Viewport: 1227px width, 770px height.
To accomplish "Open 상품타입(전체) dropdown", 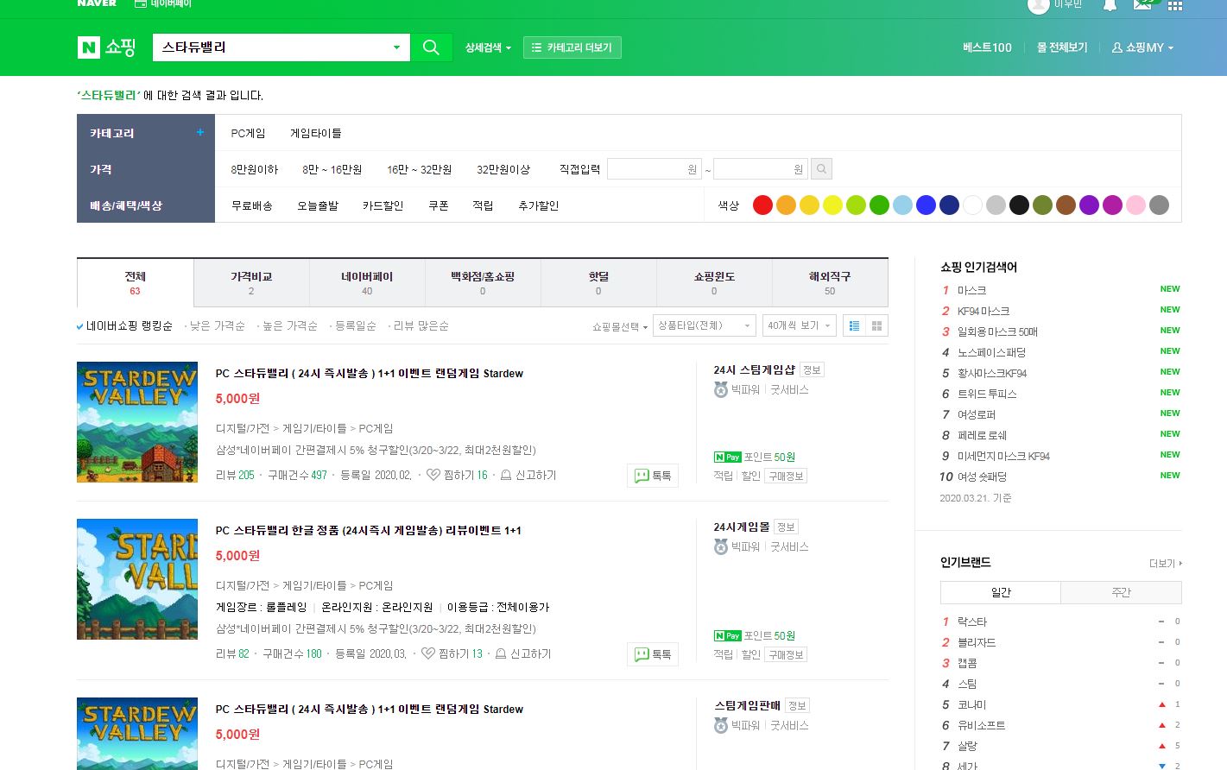I will point(705,325).
